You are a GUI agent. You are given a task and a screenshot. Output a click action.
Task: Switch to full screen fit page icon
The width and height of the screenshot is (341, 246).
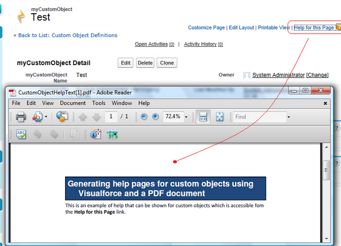tap(220, 117)
